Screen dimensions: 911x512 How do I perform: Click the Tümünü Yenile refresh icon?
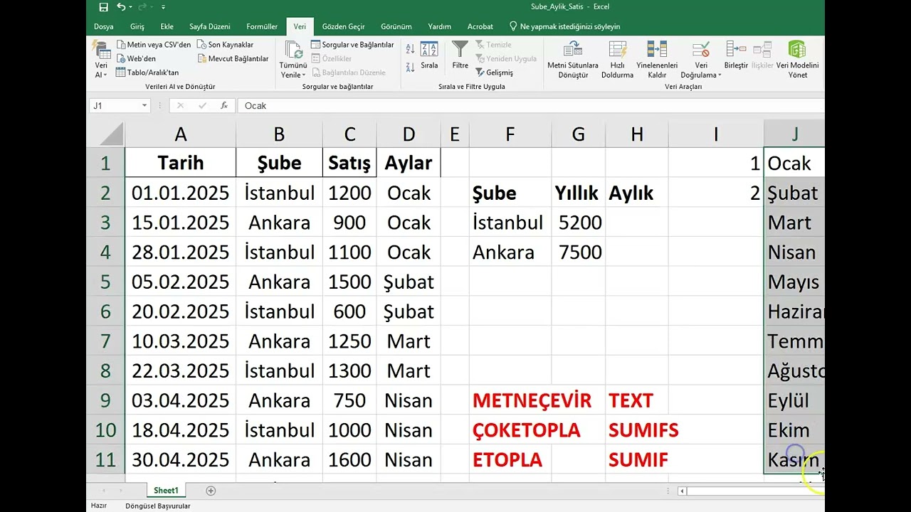tap(293, 50)
